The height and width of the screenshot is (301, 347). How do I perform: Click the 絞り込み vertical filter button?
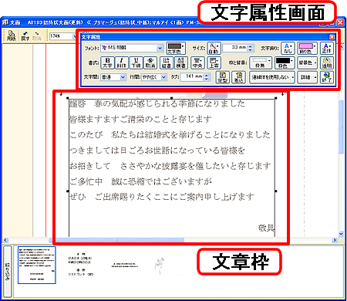click(x=7, y=272)
